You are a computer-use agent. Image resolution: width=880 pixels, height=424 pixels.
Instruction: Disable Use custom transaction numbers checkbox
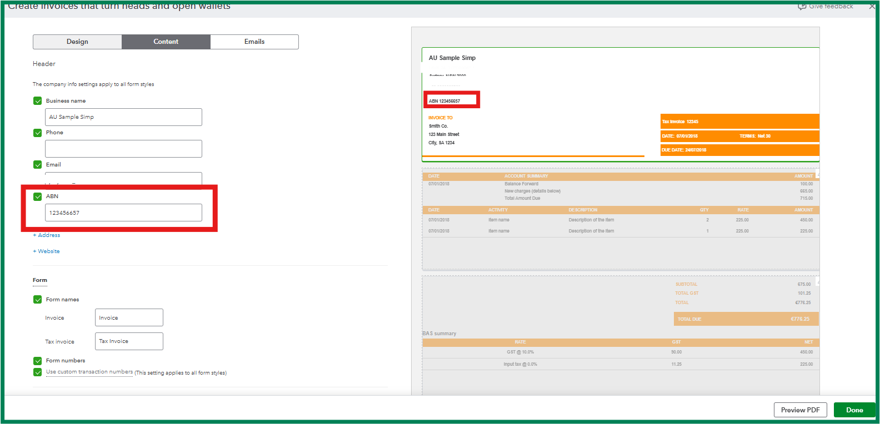[x=38, y=372]
